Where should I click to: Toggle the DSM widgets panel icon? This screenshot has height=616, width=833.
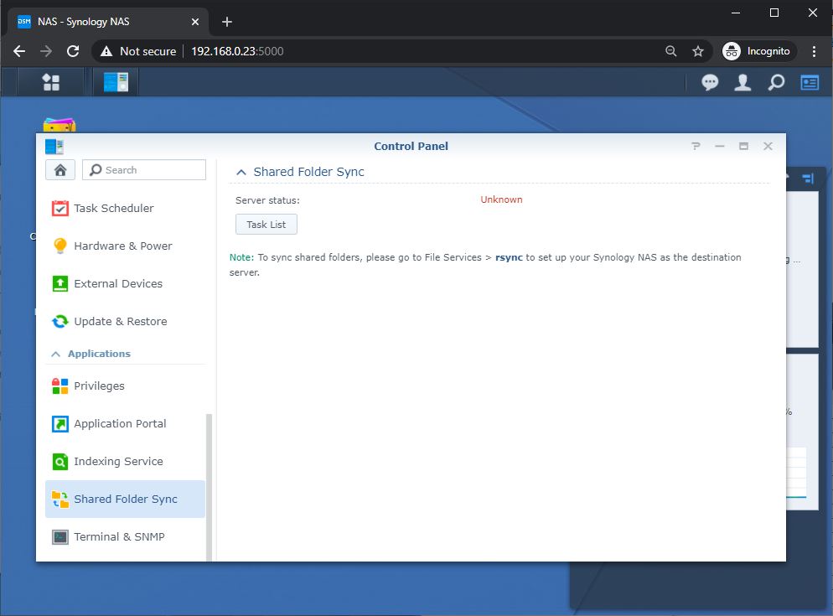(810, 82)
